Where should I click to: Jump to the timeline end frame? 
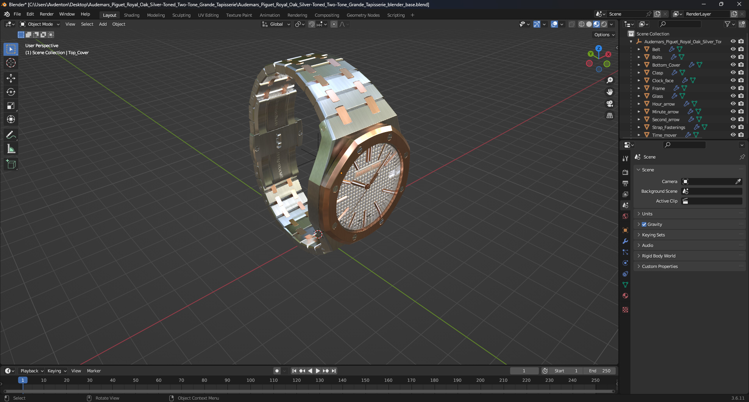(x=334, y=371)
